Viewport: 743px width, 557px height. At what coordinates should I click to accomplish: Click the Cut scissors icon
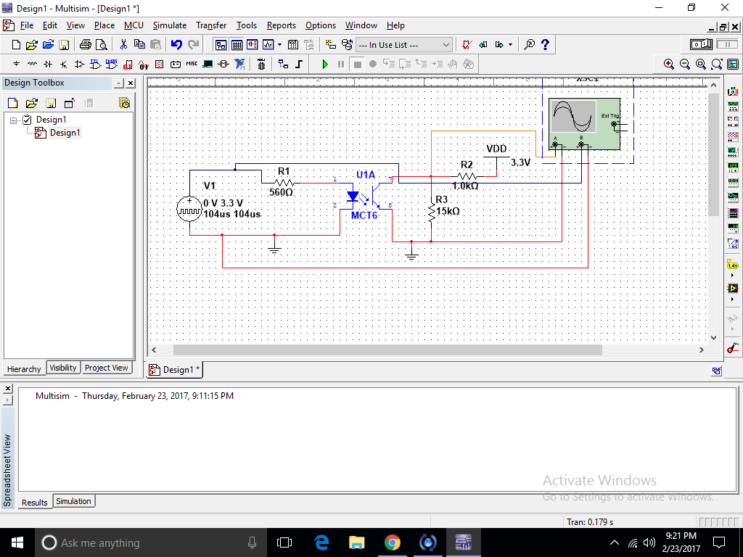(123, 44)
